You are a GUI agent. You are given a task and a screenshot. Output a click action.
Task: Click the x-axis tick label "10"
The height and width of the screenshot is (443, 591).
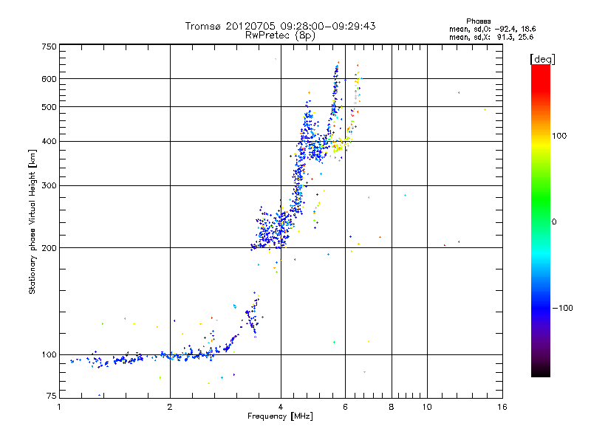coord(427,407)
